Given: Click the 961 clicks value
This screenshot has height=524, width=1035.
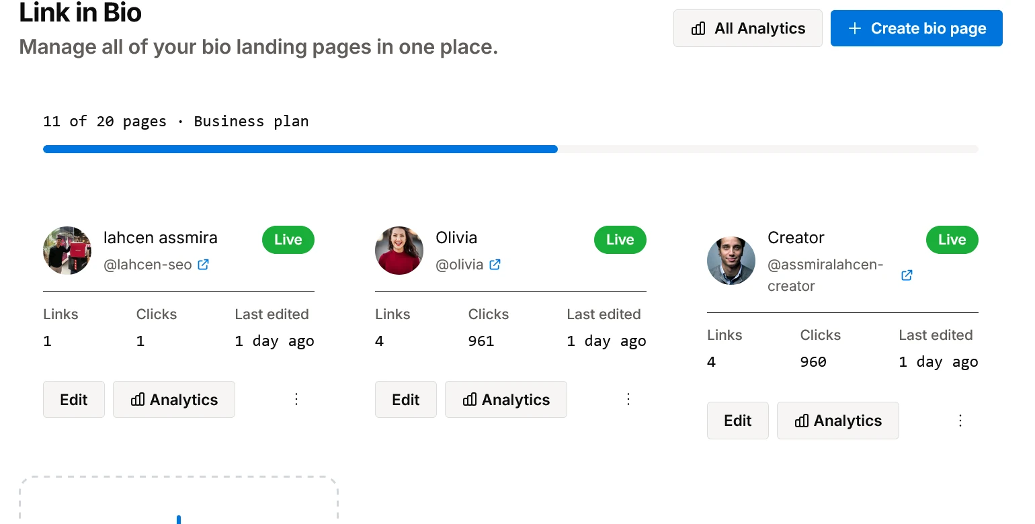Looking at the screenshot, I should [481, 341].
